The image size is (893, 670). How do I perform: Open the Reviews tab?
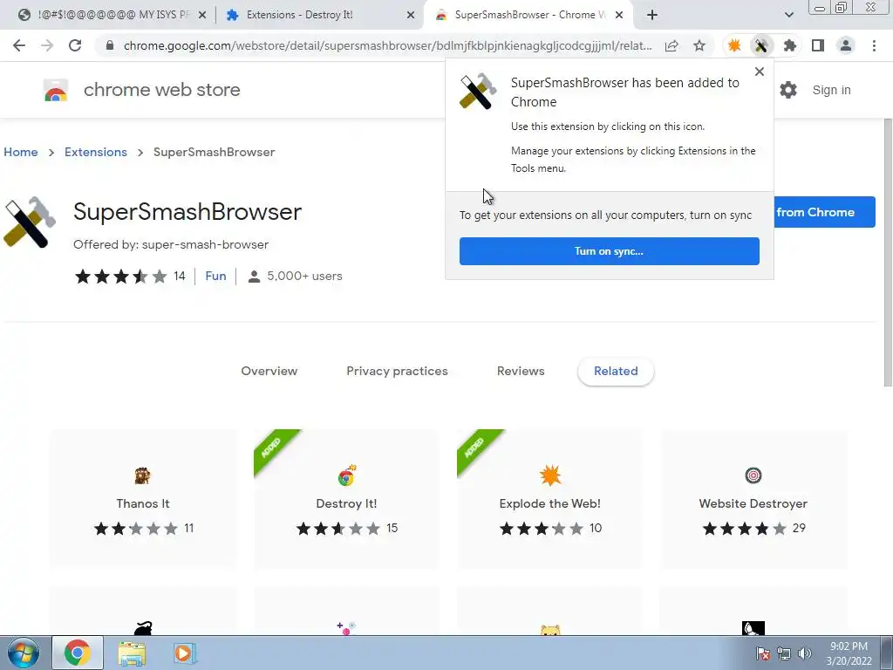click(x=521, y=371)
